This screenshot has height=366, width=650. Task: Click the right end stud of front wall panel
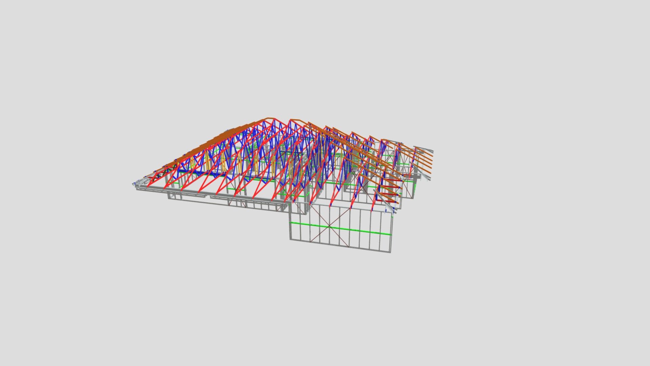point(391,233)
